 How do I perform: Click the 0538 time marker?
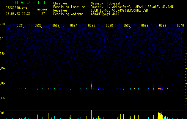pos(145,26)
